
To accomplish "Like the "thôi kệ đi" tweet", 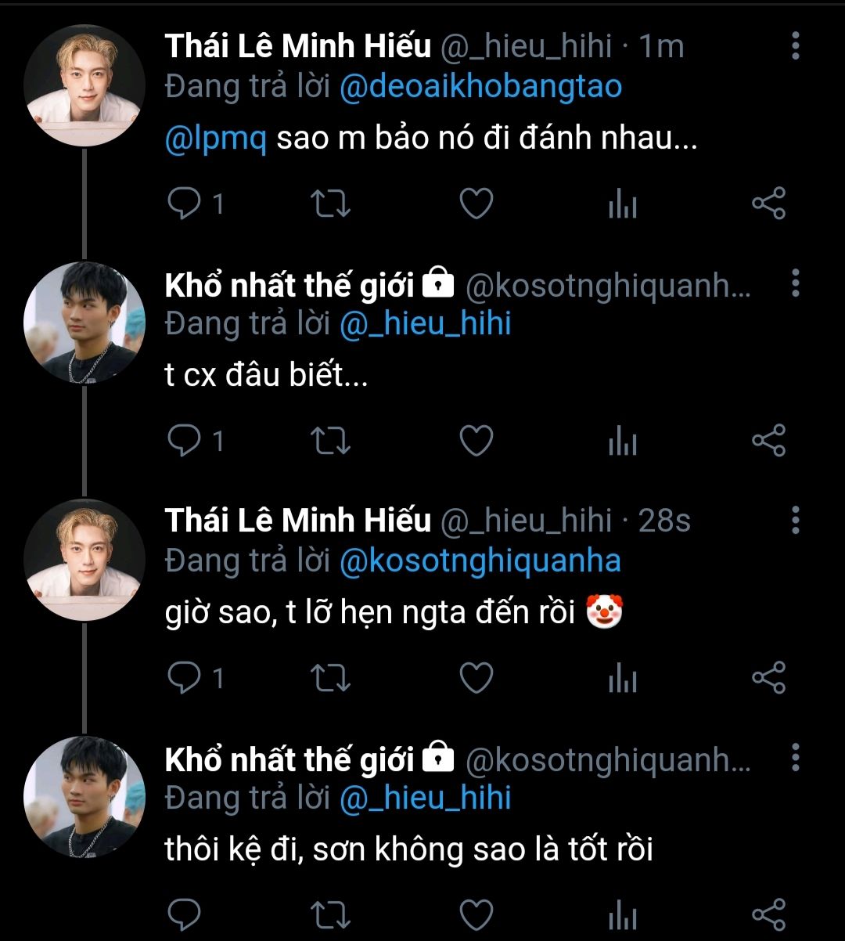I will [475, 914].
